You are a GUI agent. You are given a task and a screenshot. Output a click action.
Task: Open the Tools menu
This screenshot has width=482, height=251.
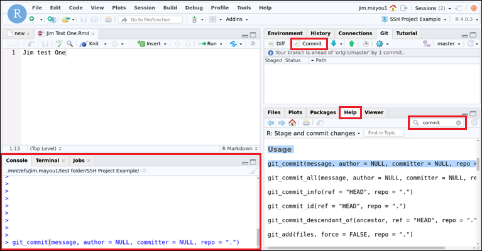click(x=244, y=8)
